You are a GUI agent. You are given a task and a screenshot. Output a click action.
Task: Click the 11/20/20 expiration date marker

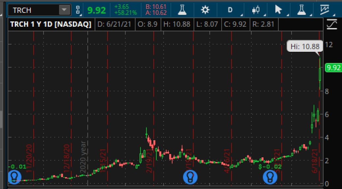pyautogui.click(x=29, y=158)
